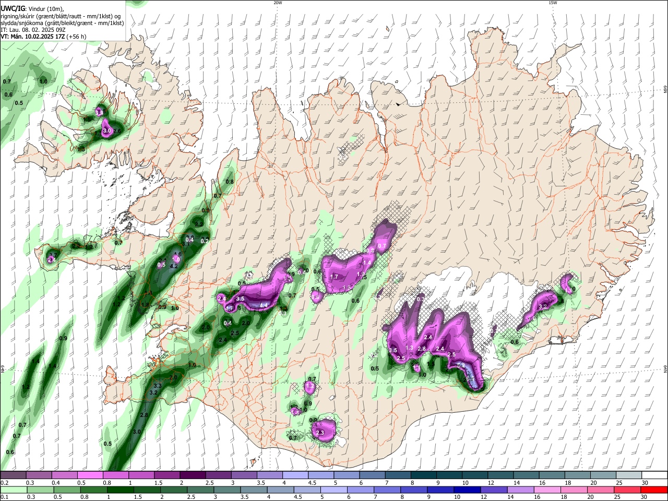Select the pale grey 25 swatch in snow scale
The image size is (668, 501).
point(628,475)
